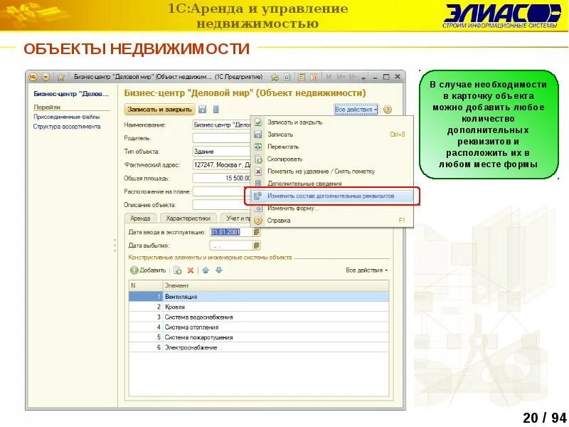Select the 'Электроснабжение' row
The height and width of the screenshot is (427, 569).
(259, 347)
